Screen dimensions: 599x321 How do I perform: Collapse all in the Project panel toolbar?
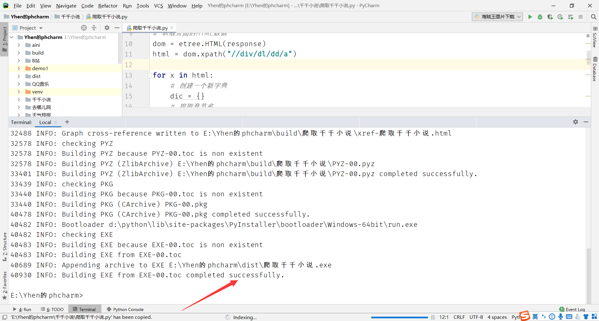[94, 28]
